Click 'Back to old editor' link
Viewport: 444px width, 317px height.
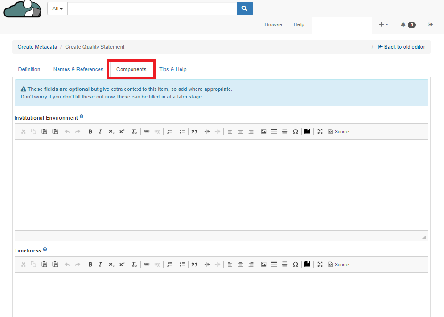pyautogui.click(x=402, y=47)
